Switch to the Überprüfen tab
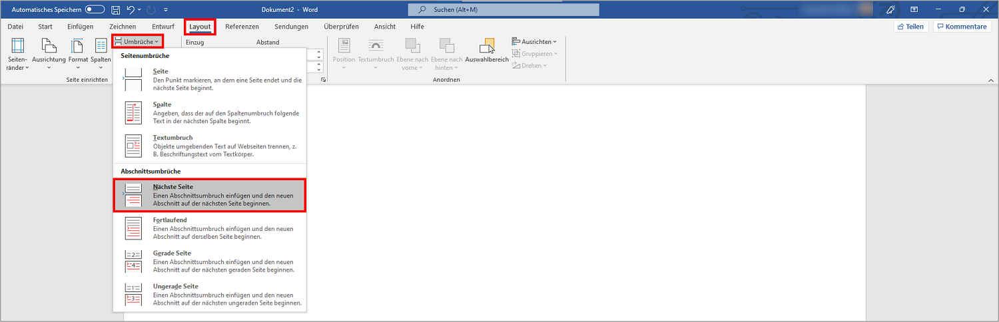Screen dimensions: 999x322 point(341,27)
